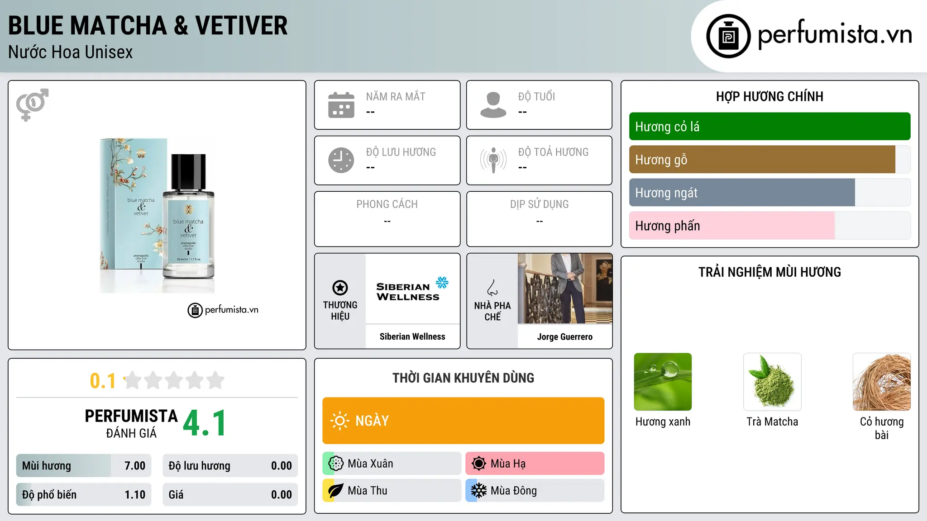
Task: Click the flower icon for Mùa Xuân
Action: 336,464
